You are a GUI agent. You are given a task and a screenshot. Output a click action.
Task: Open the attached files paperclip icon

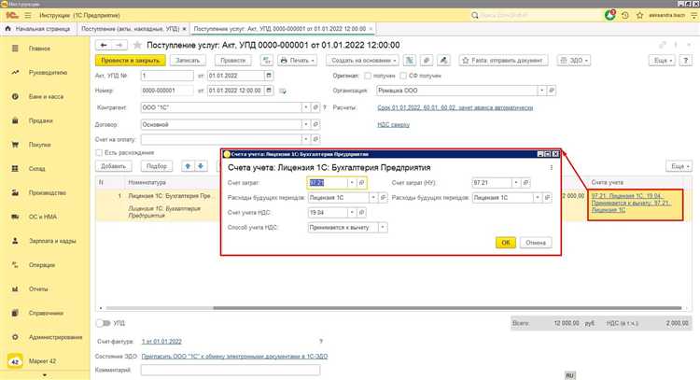click(427, 61)
